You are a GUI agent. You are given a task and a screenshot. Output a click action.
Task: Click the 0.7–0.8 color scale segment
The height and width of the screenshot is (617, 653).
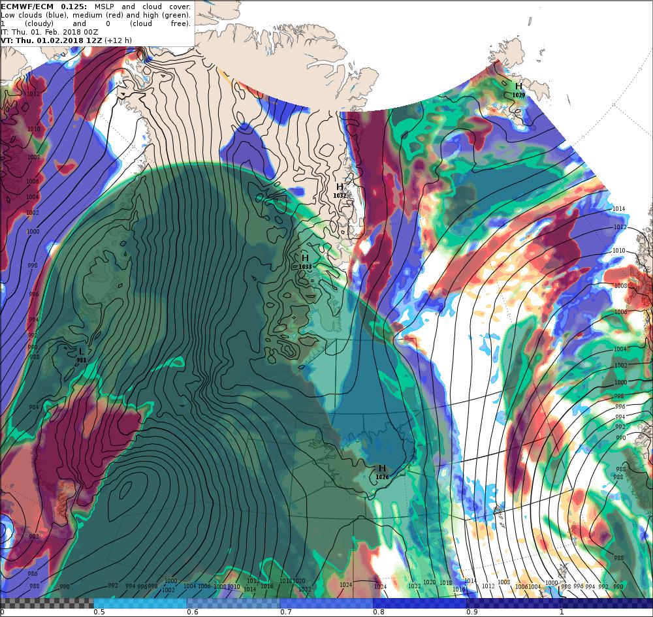(327, 603)
